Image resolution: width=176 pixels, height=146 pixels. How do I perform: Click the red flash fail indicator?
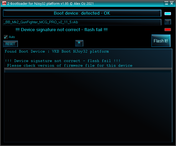(x=168, y=30)
